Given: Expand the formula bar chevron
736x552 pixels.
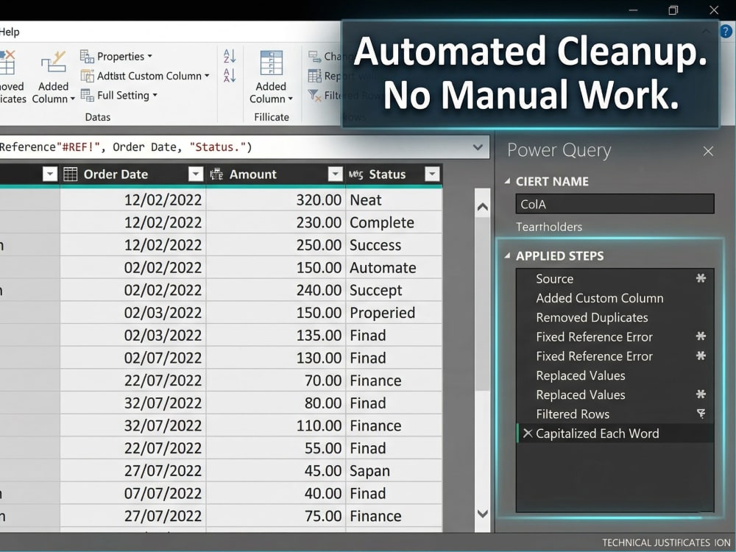Looking at the screenshot, I should (478, 147).
